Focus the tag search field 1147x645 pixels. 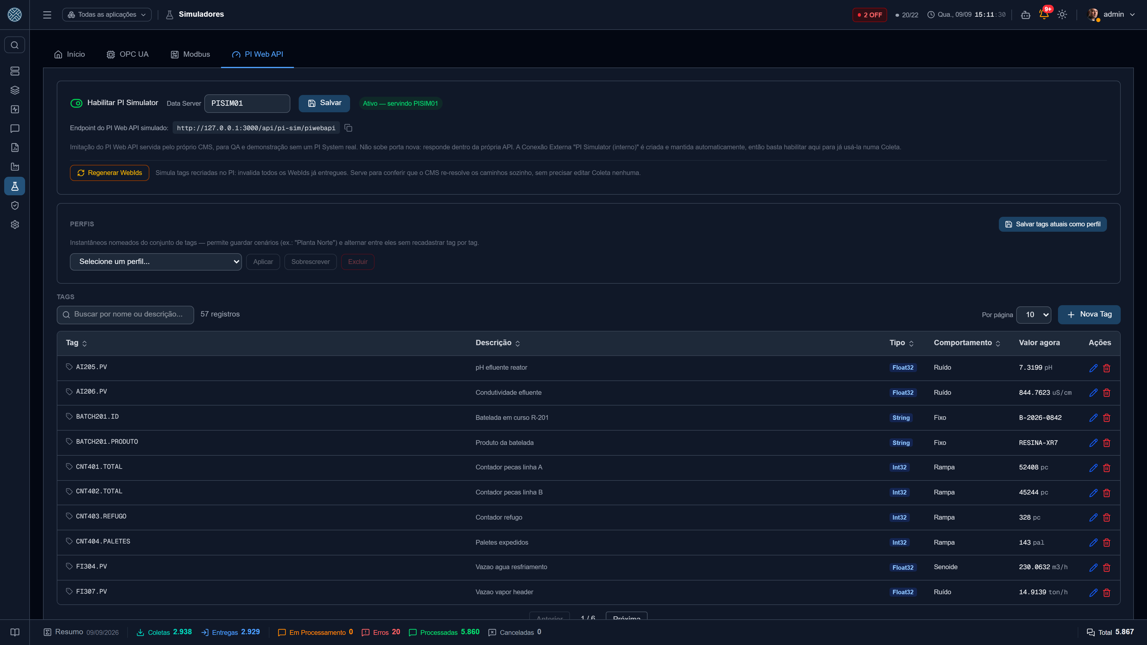(x=125, y=315)
